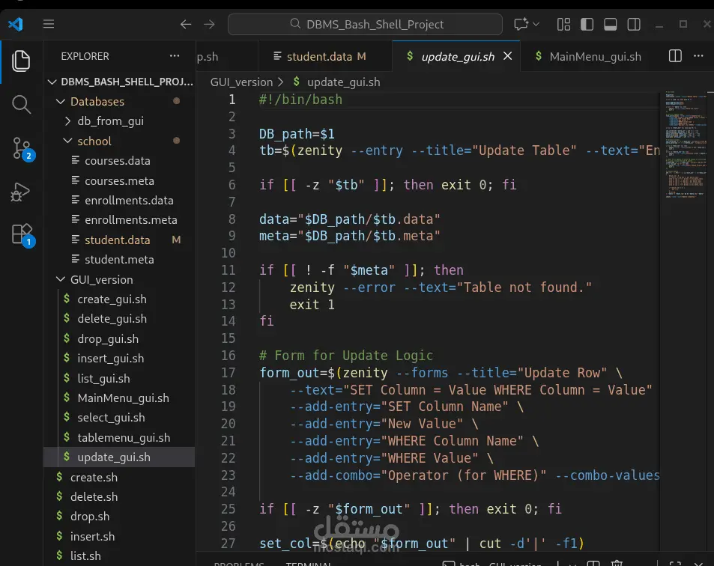Image resolution: width=714 pixels, height=566 pixels.
Task: Toggle the Secondary Side Bar
Action: (x=634, y=24)
